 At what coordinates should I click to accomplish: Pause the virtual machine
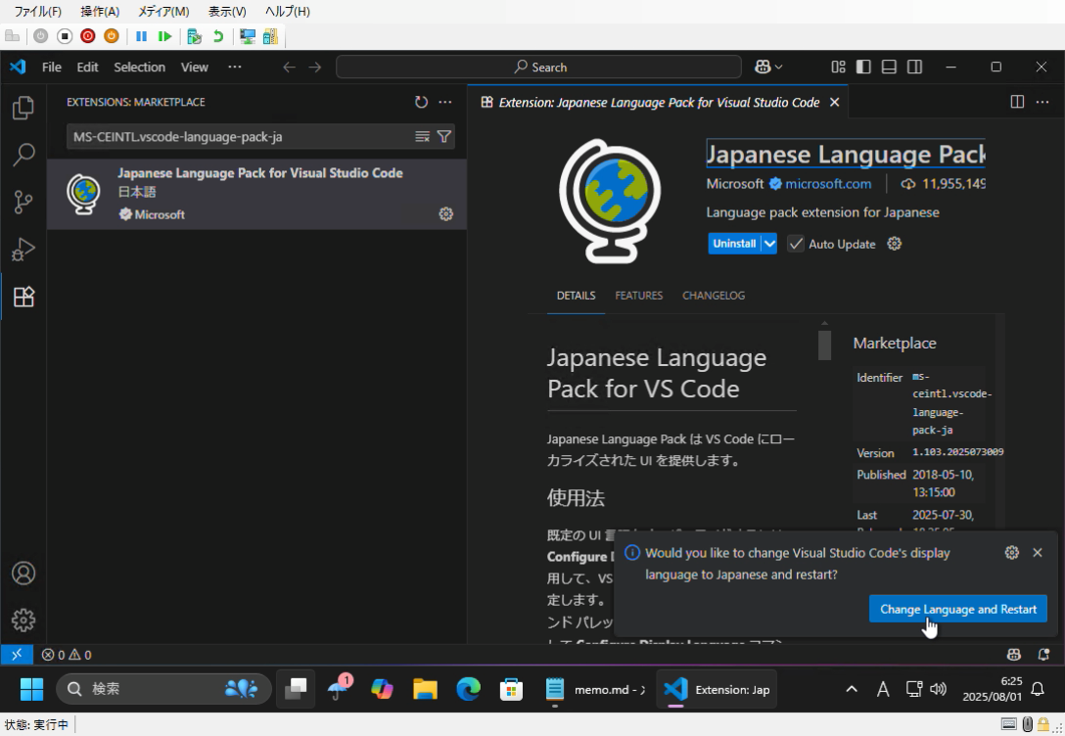click(141, 36)
